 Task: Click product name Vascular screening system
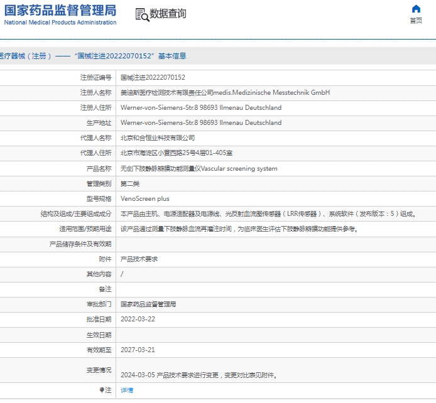[x=239, y=169]
